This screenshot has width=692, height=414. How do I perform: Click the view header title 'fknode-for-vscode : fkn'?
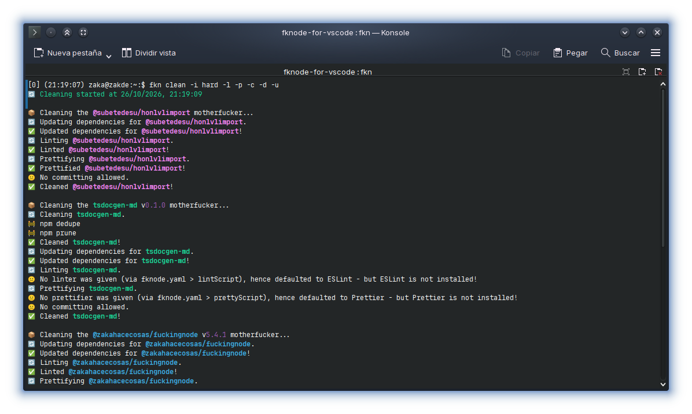point(327,72)
